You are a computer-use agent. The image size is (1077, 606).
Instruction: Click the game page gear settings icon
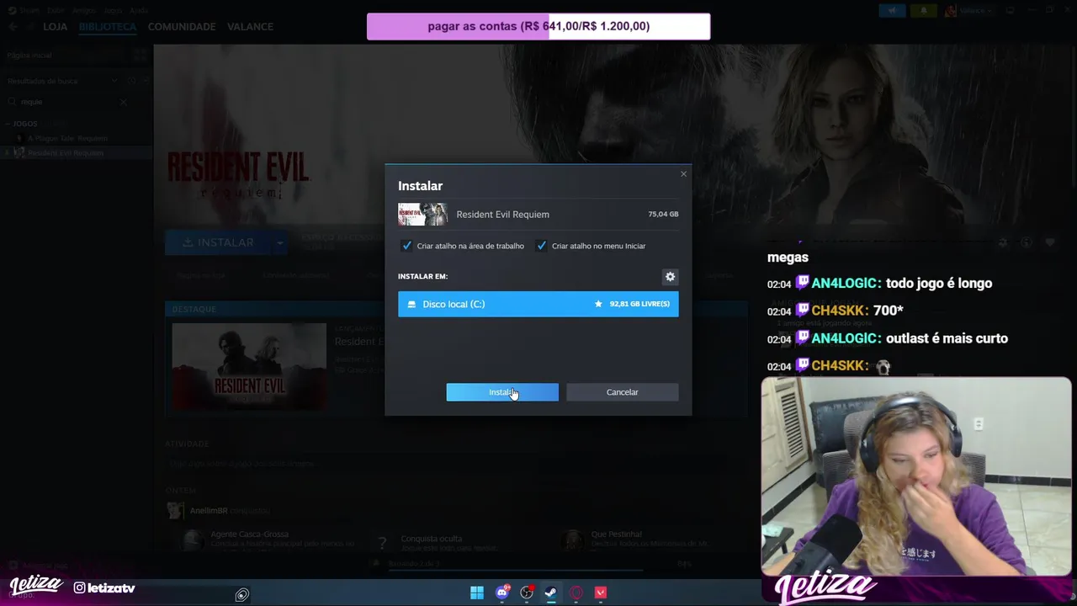point(1003,242)
